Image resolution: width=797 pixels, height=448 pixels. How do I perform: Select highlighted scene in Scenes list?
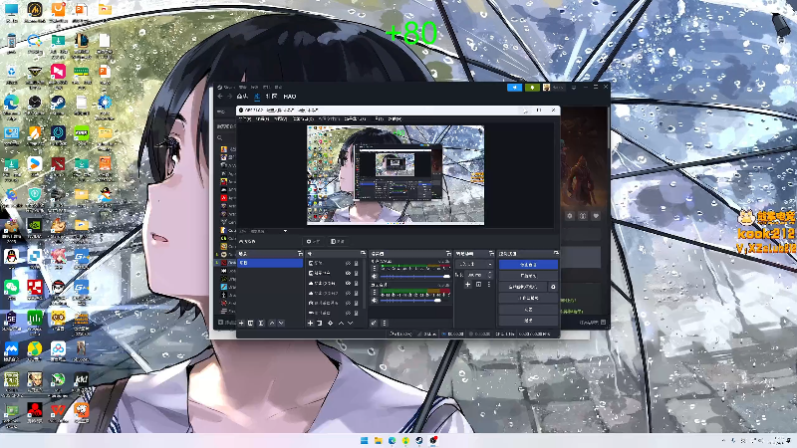[270, 263]
